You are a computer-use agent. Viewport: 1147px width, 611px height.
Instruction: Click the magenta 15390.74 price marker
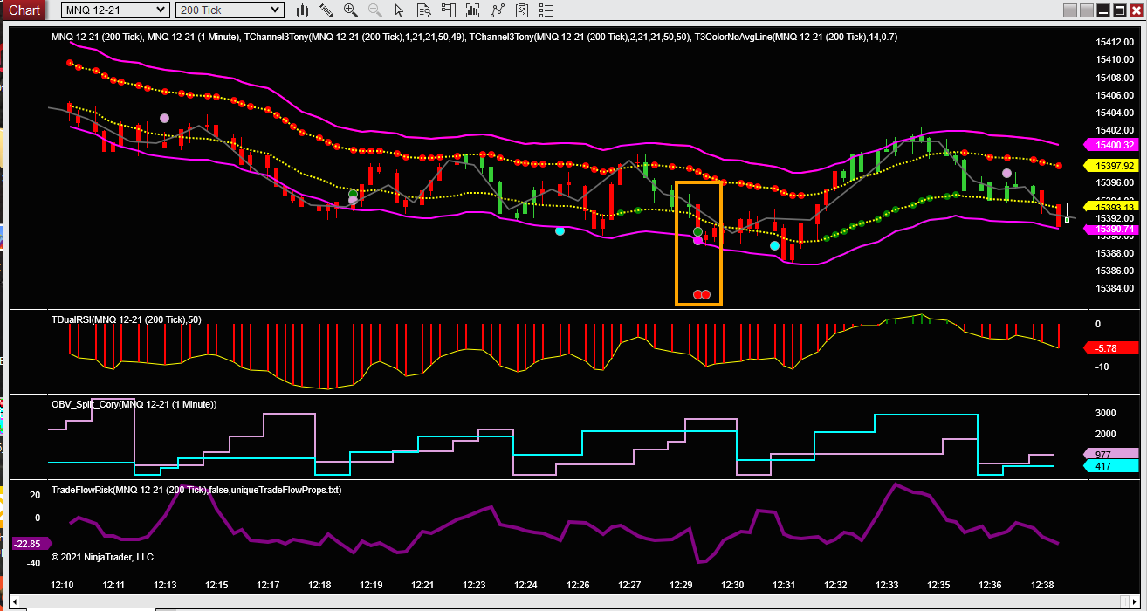coord(1109,229)
